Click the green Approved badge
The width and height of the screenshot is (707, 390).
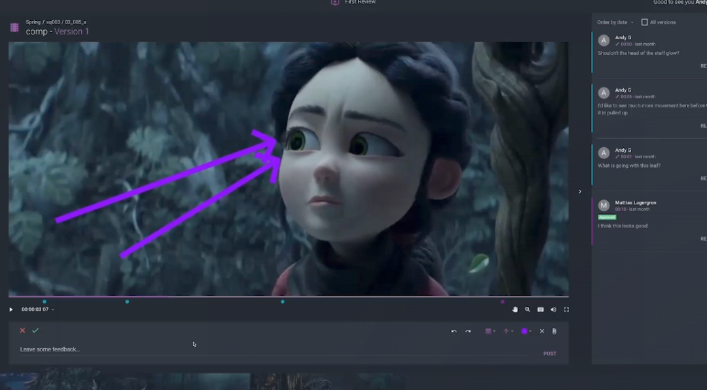point(607,217)
